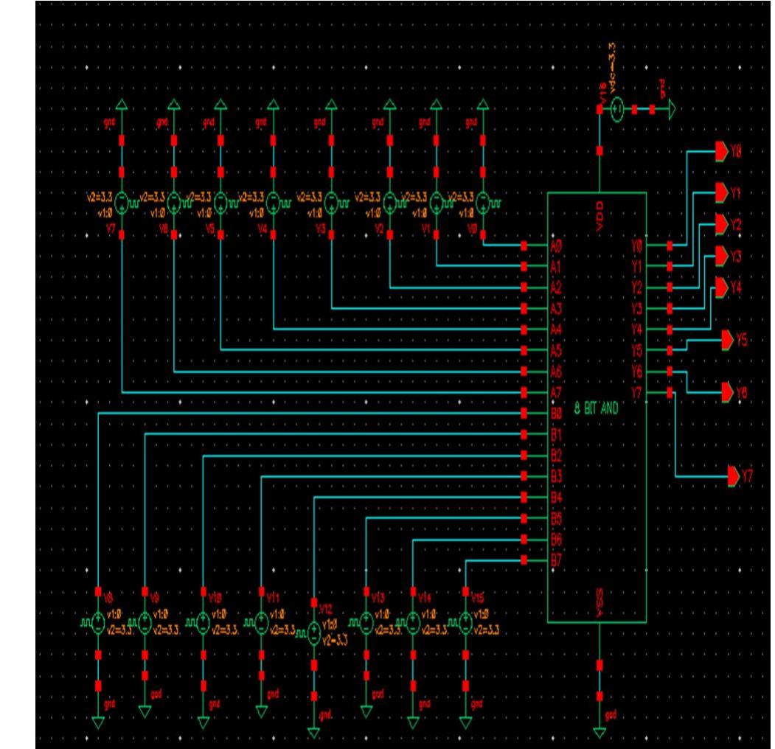Click the B1 input terminal label

pyautogui.click(x=556, y=435)
